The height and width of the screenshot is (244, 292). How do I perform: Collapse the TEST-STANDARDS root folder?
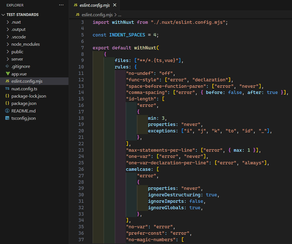pos(3,15)
